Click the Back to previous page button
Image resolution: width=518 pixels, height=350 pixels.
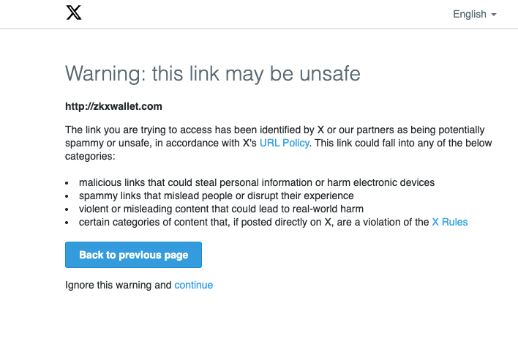tap(133, 255)
